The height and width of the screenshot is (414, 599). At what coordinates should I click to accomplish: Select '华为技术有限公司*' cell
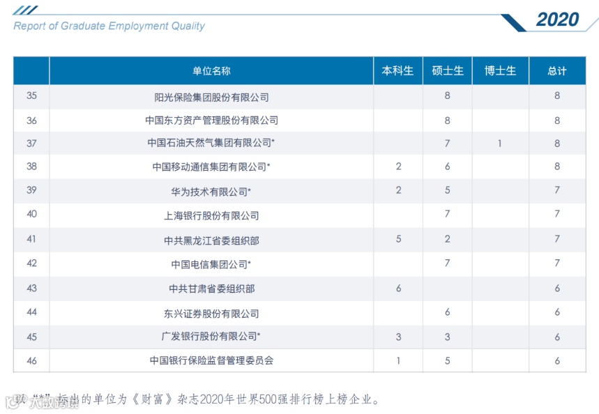(x=211, y=192)
